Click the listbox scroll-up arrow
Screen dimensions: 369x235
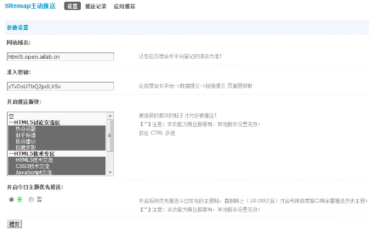[x=110, y=116]
